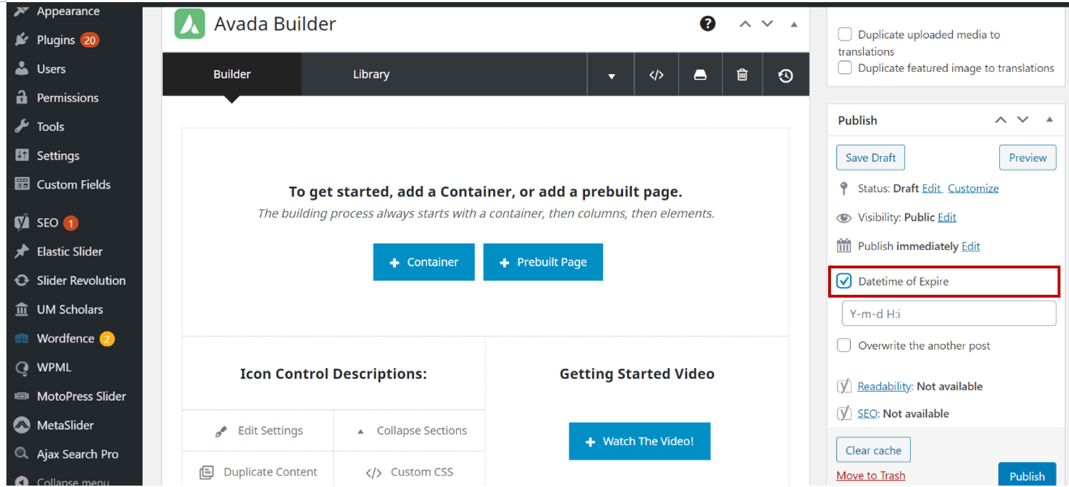Click the status key icon
Screen dimensions: 1069x487
tap(844, 188)
